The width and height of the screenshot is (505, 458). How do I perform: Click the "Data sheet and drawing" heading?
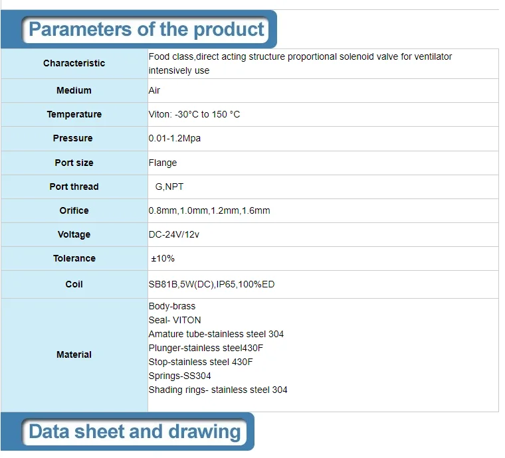134,432
